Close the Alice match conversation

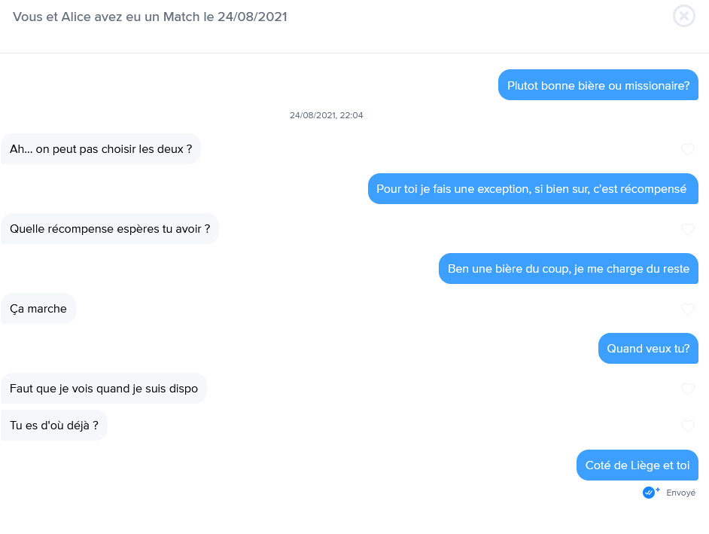coord(683,17)
